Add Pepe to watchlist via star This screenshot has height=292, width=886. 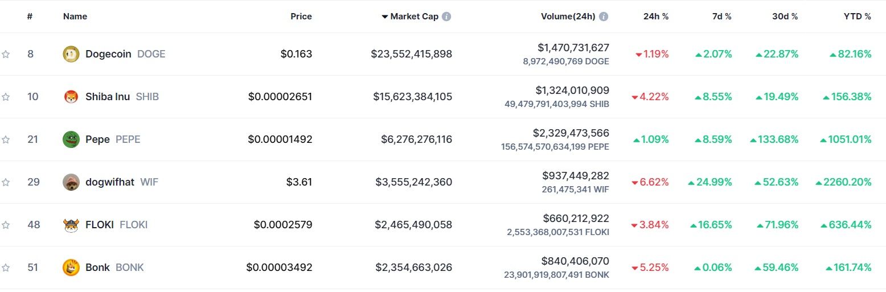(6, 139)
